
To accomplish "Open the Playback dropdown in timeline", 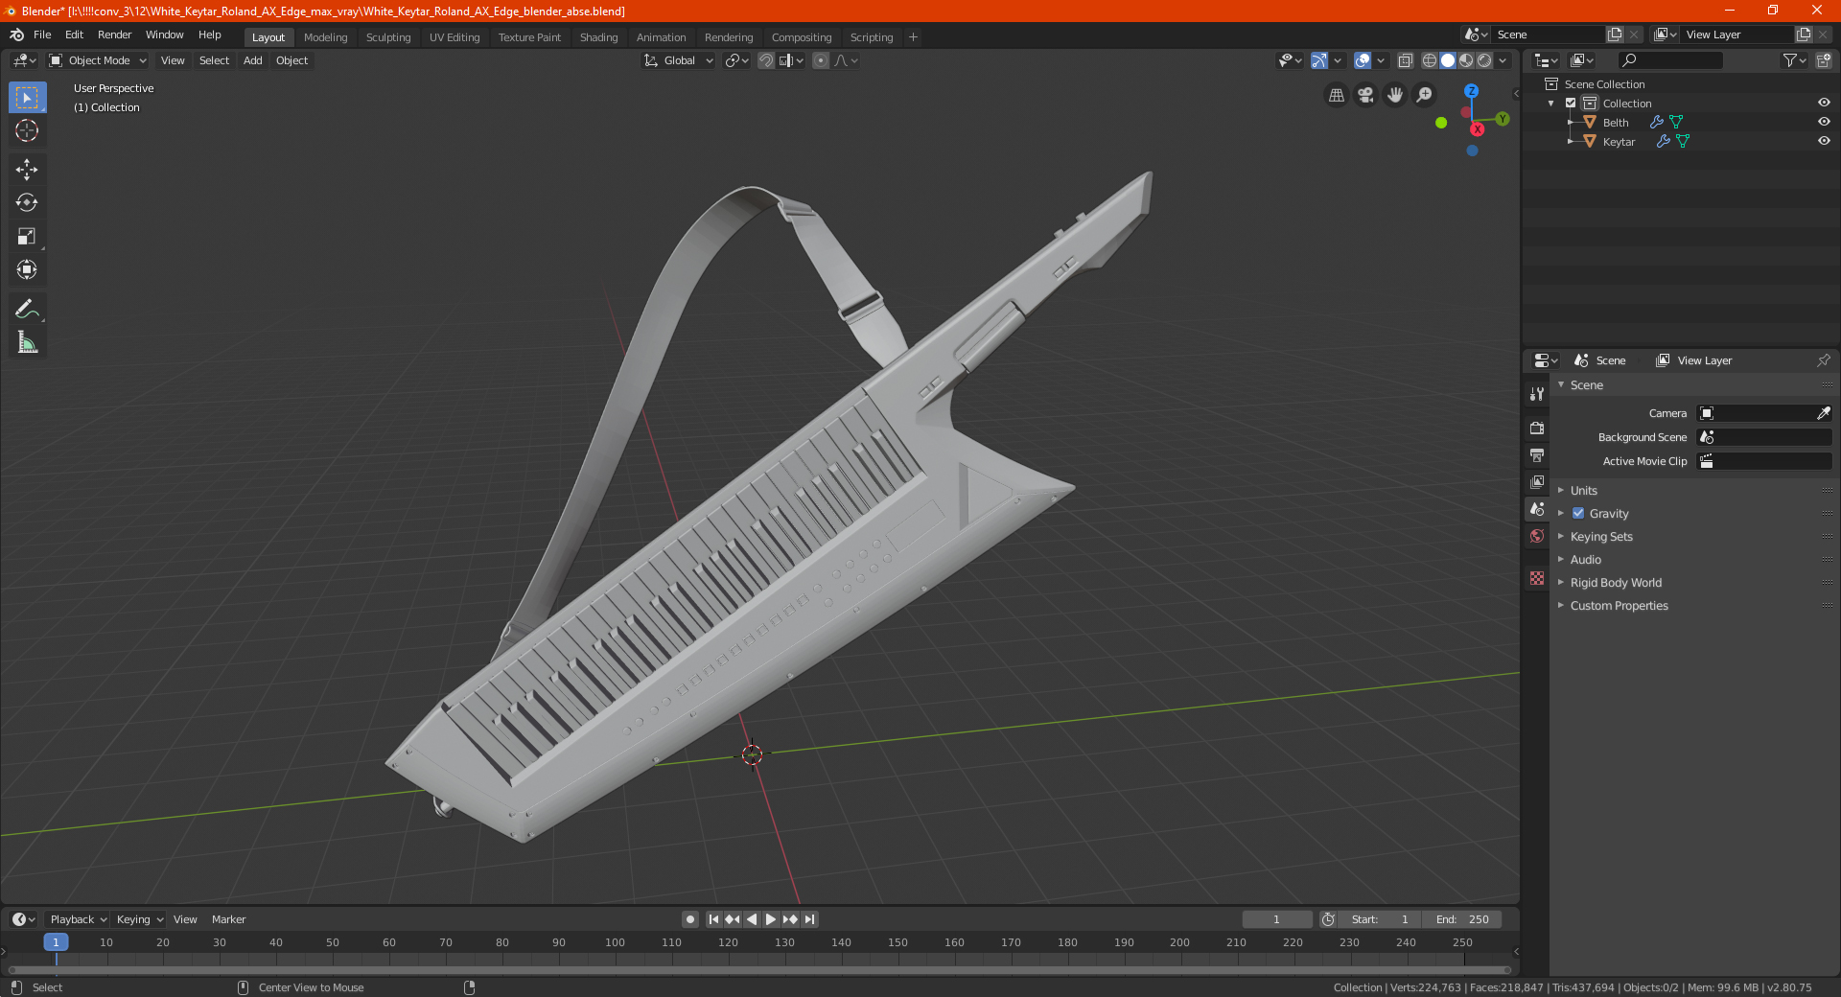I will 78,919.
